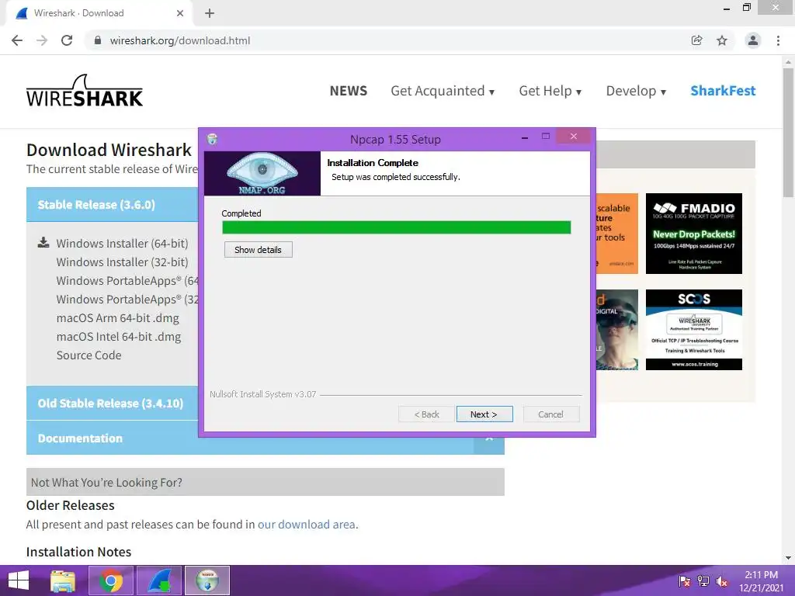The image size is (795, 596).
Task: Collapse Stable Release (3.6.0) section
Action: [112, 205]
